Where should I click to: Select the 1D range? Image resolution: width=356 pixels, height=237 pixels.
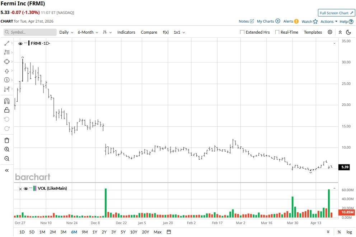coord(22,232)
